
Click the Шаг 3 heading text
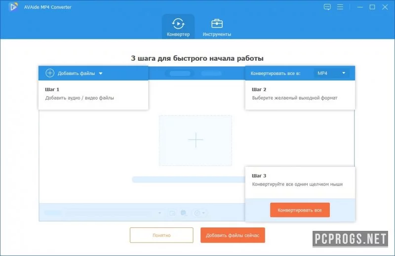pyautogui.click(x=259, y=176)
